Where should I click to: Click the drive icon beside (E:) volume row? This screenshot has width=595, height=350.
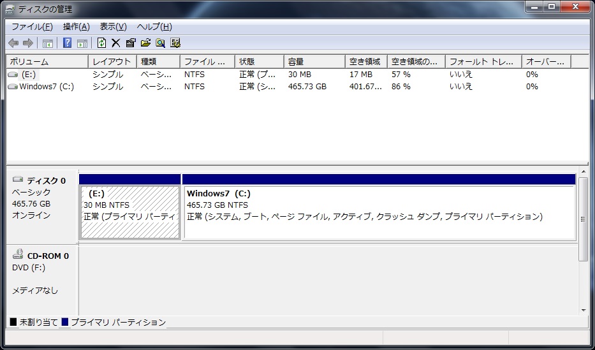tap(13, 75)
